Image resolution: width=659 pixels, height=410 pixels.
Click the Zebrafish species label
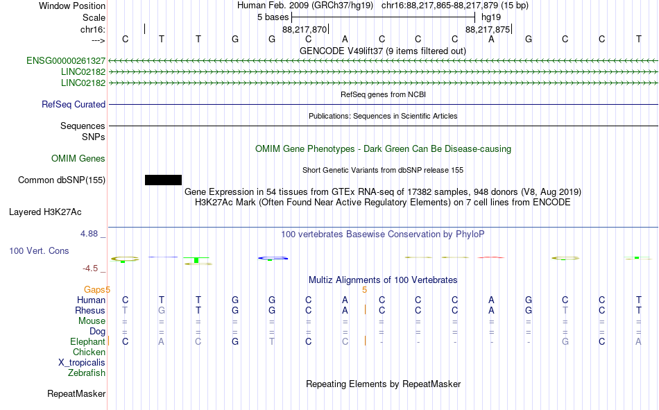[x=87, y=373]
